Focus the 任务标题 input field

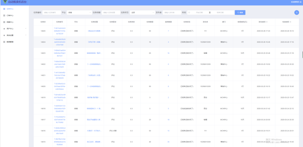(111, 12)
